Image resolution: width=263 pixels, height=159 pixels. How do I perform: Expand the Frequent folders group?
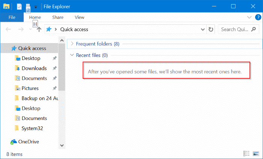click(72, 43)
